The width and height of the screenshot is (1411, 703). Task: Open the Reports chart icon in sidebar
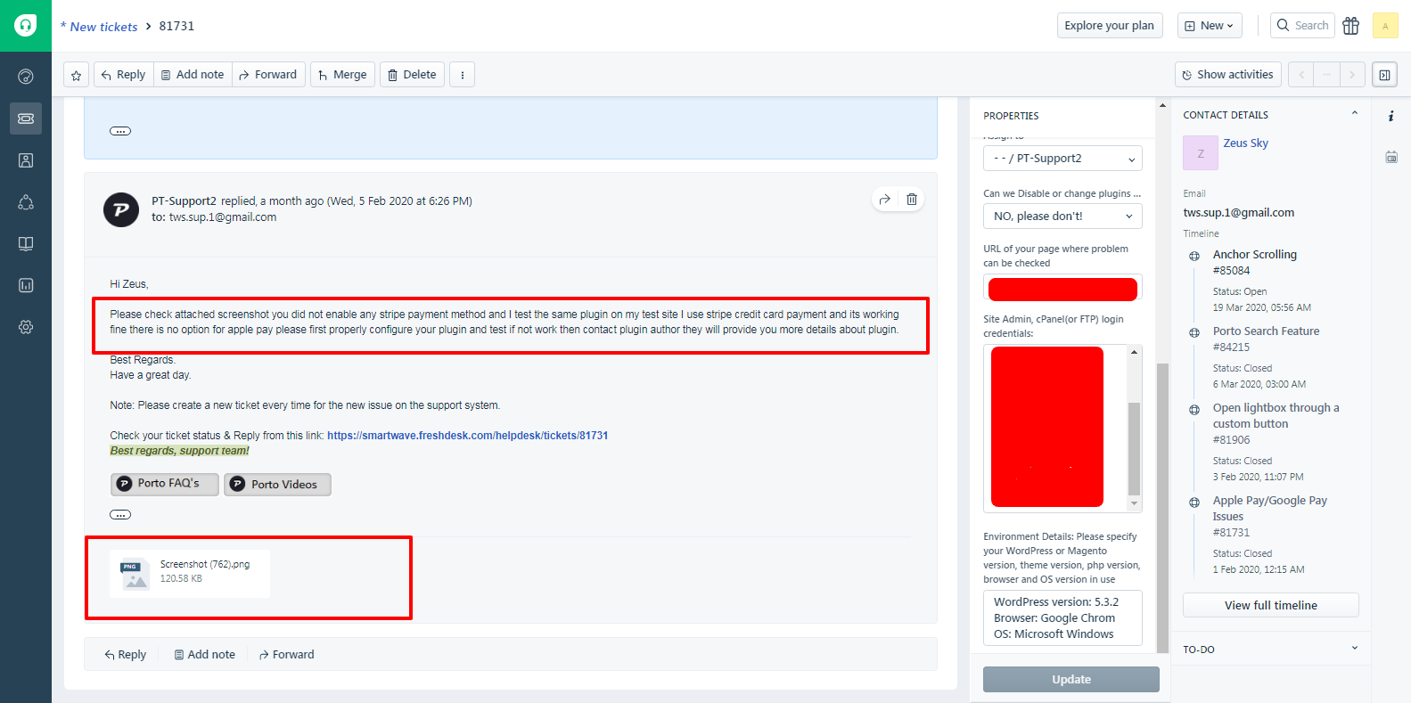coord(26,285)
